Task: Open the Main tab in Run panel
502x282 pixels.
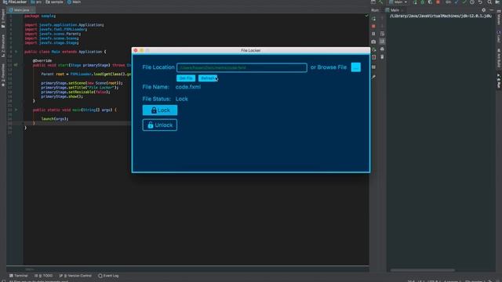Action: (395, 10)
